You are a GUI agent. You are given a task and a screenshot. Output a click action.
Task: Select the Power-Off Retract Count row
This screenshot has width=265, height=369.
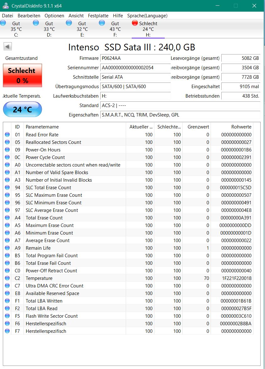128,271
